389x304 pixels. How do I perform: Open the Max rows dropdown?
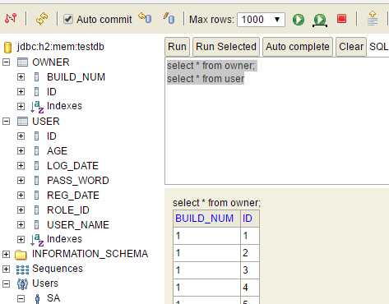[x=261, y=20]
